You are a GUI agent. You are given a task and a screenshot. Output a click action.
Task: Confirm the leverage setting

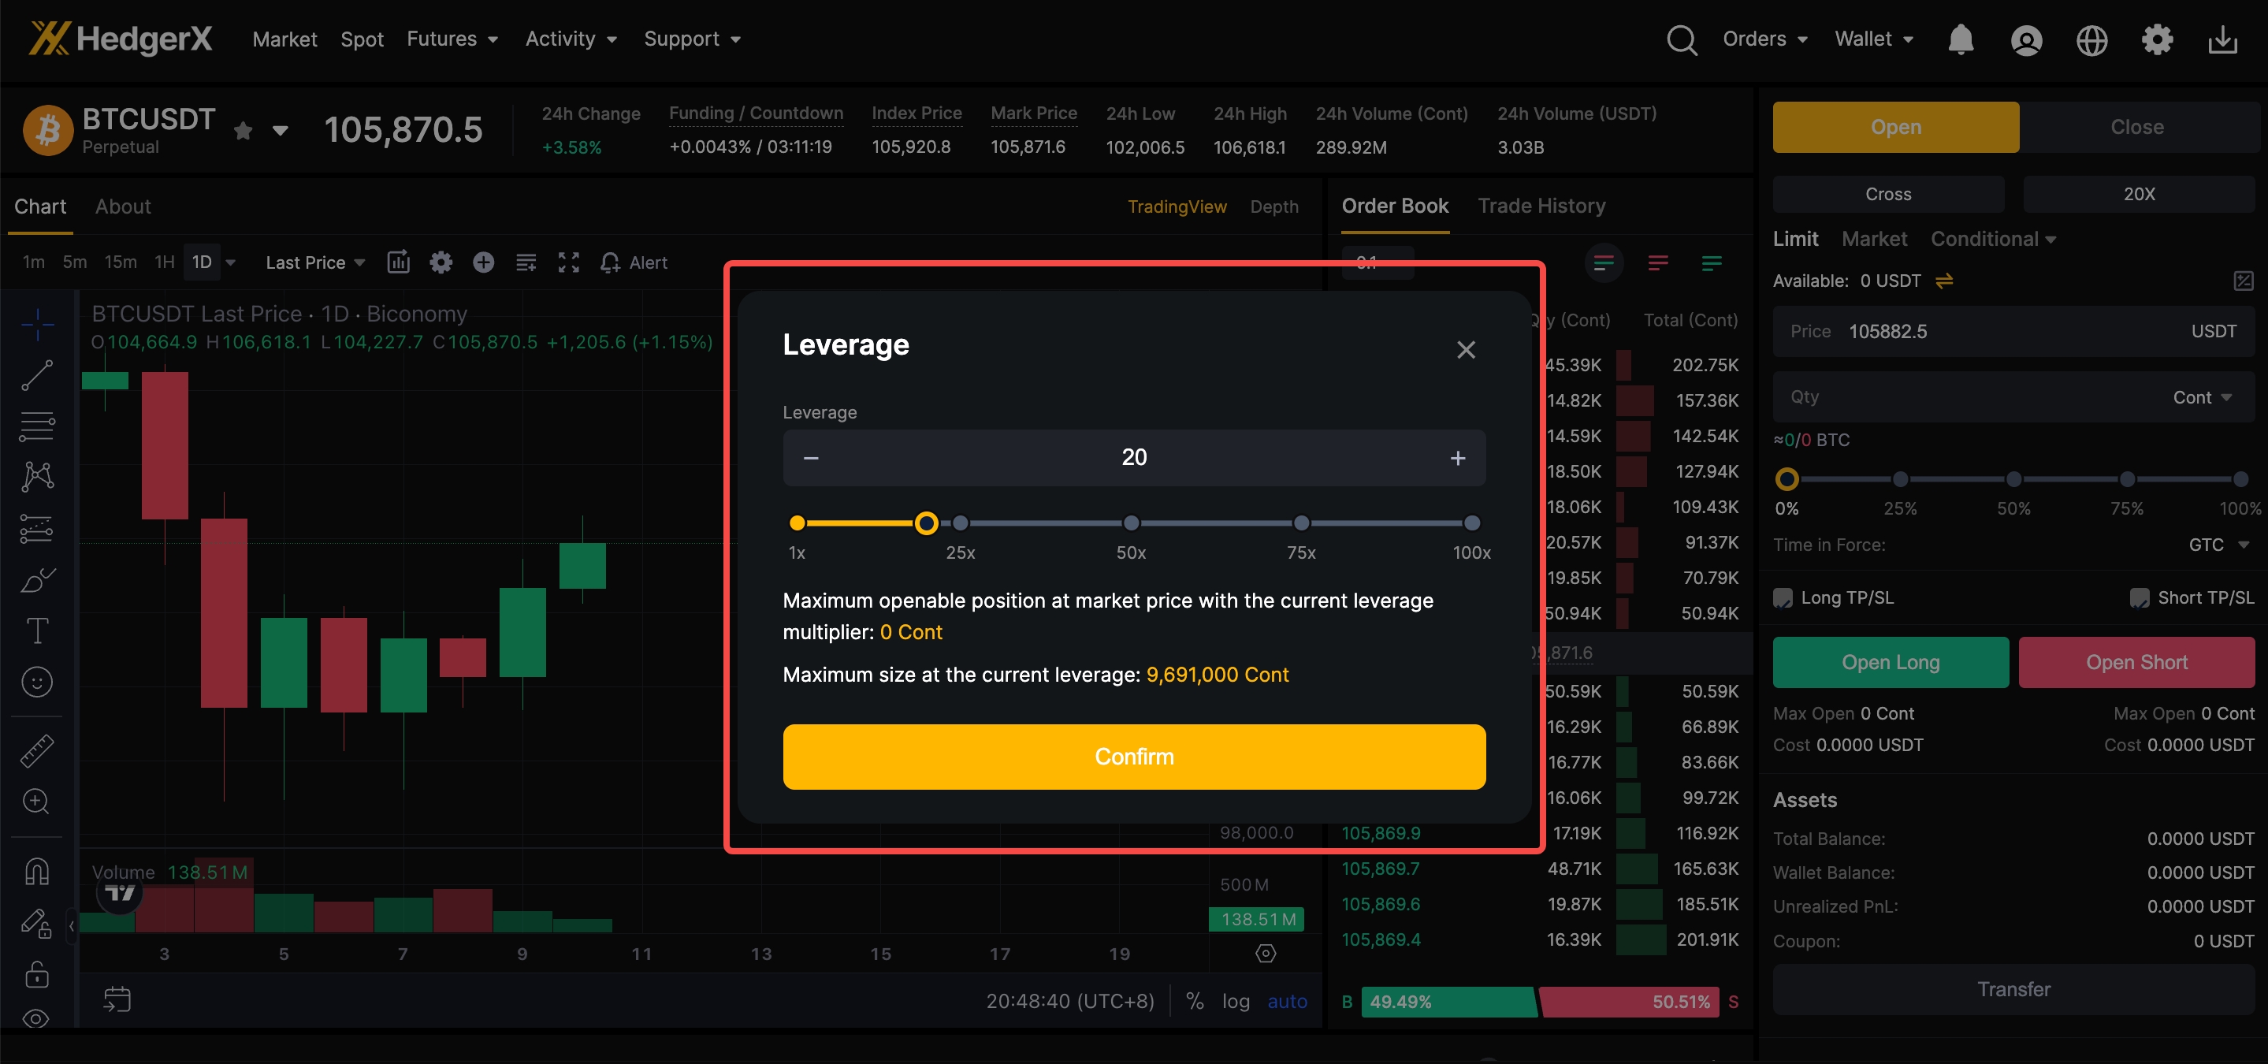point(1133,757)
